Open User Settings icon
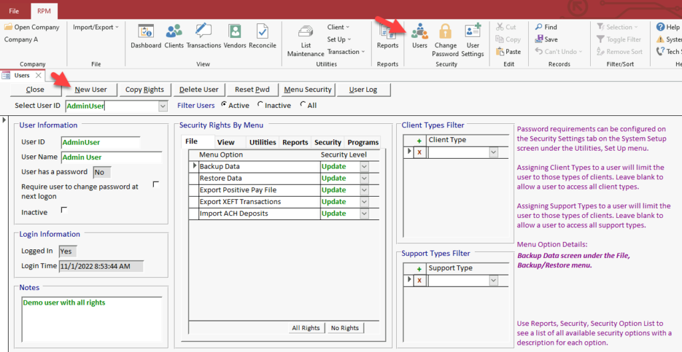Screen dimensions: 682x352 (472, 31)
